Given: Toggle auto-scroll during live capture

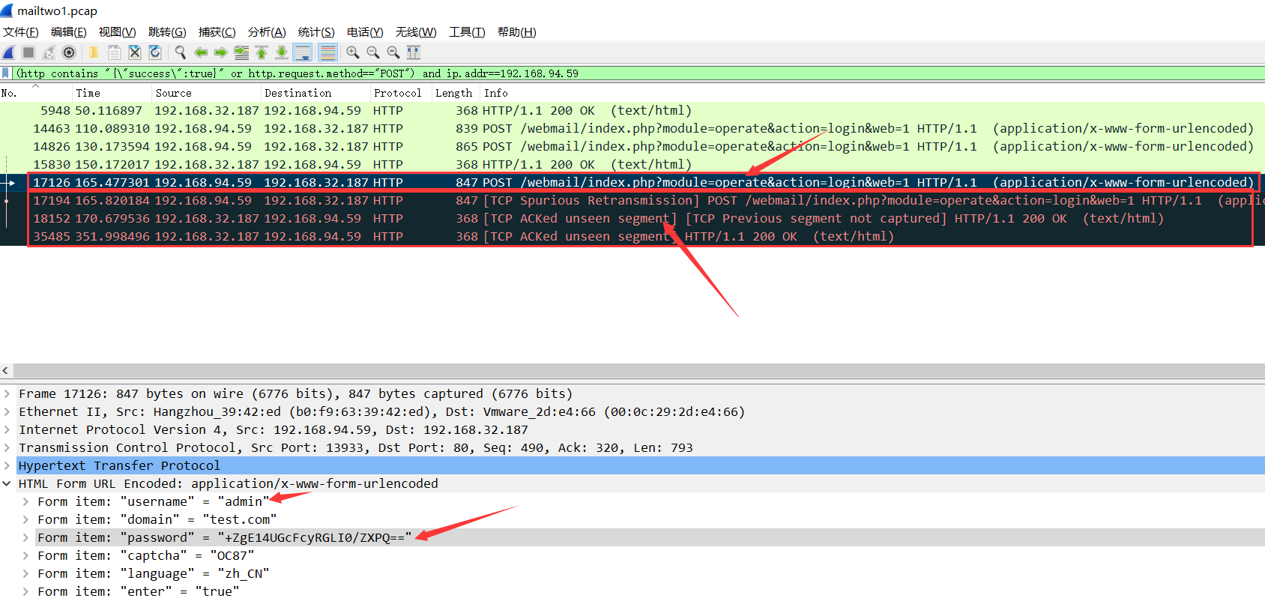Looking at the screenshot, I should point(303,52).
